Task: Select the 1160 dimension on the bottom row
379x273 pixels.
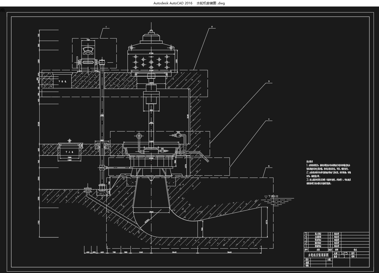Action: (141, 252)
